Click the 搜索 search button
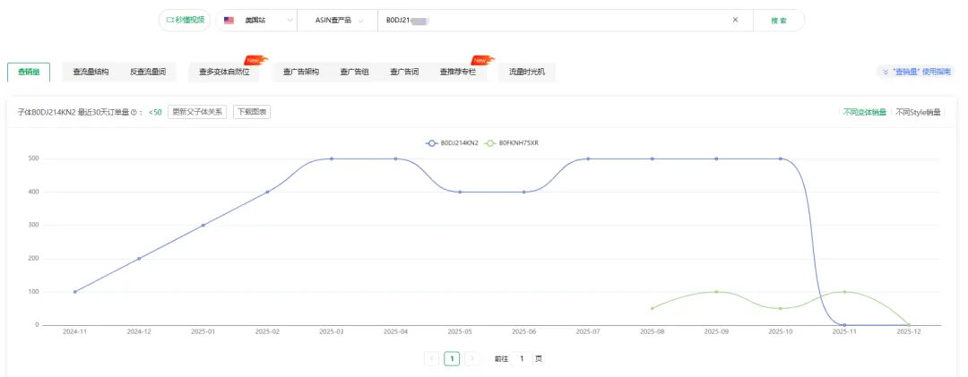 778,20
